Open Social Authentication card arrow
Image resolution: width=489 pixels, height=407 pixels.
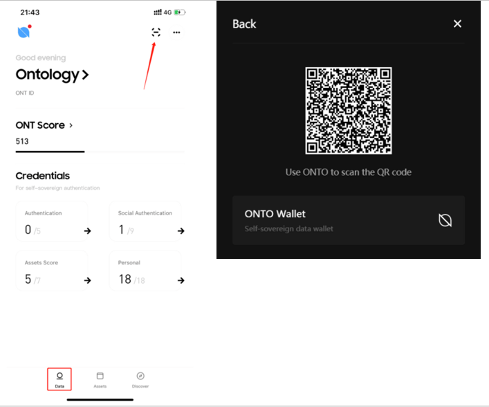pyautogui.click(x=181, y=231)
